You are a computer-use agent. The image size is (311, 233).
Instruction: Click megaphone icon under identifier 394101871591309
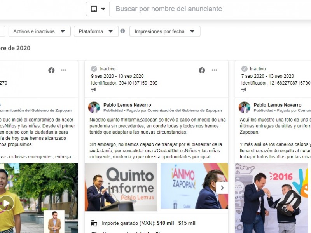pos(93,90)
